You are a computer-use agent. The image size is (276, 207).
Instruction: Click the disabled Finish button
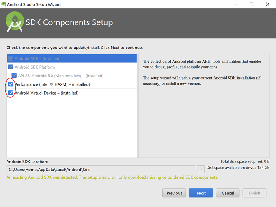[x=255, y=193]
